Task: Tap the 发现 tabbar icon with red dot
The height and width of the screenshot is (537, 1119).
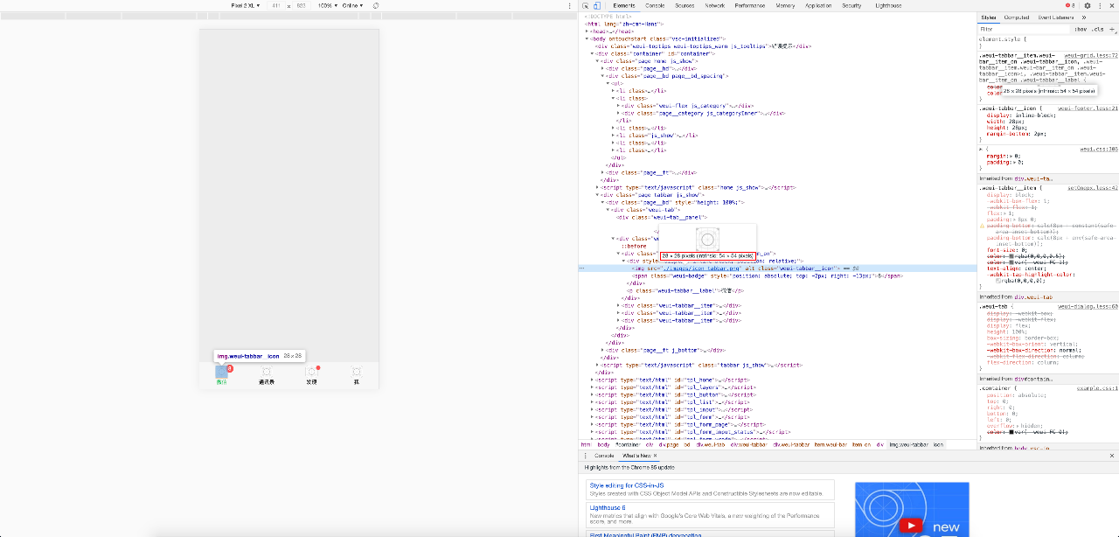Action: coord(312,372)
